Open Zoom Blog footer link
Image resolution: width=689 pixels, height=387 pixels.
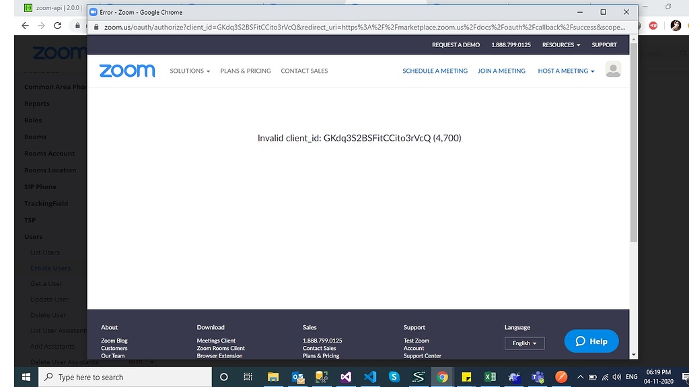(114, 341)
